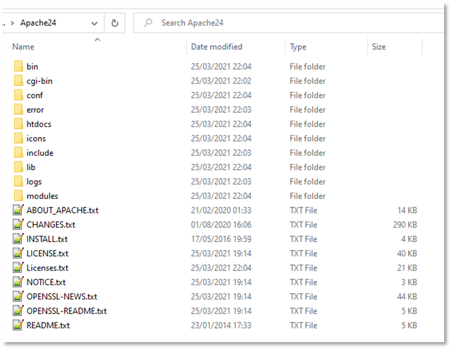The width and height of the screenshot is (452, 350).
Task: Click the README.txt file icon
Action: point(18,326)
